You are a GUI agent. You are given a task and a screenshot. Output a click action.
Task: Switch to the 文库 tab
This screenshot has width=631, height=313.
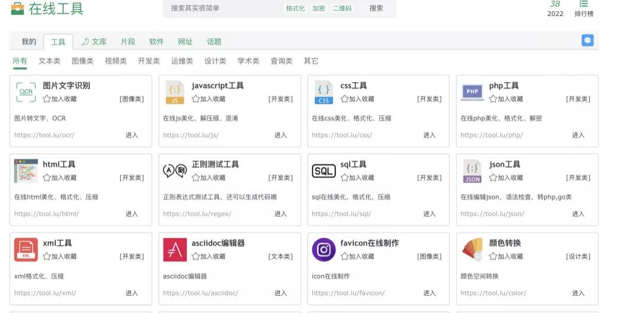click(x=94, y=42)
